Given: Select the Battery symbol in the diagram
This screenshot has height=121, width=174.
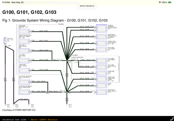Looking at the screenshot, I should pyautogui.click(x=5, y=41).
